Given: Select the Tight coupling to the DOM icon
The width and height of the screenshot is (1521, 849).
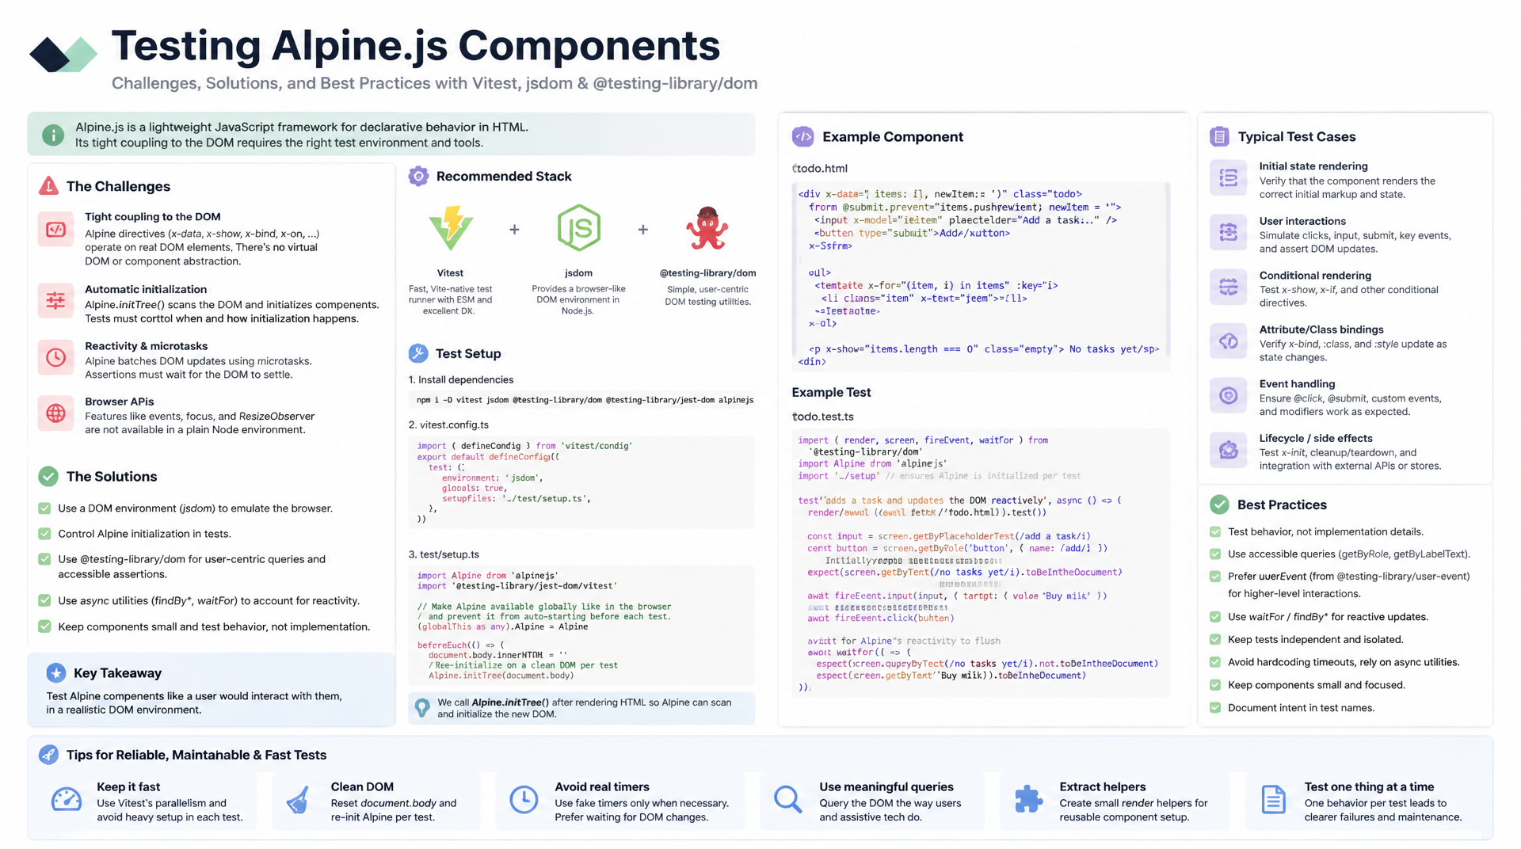Looking at the screenshot, I should click(55, 230).
